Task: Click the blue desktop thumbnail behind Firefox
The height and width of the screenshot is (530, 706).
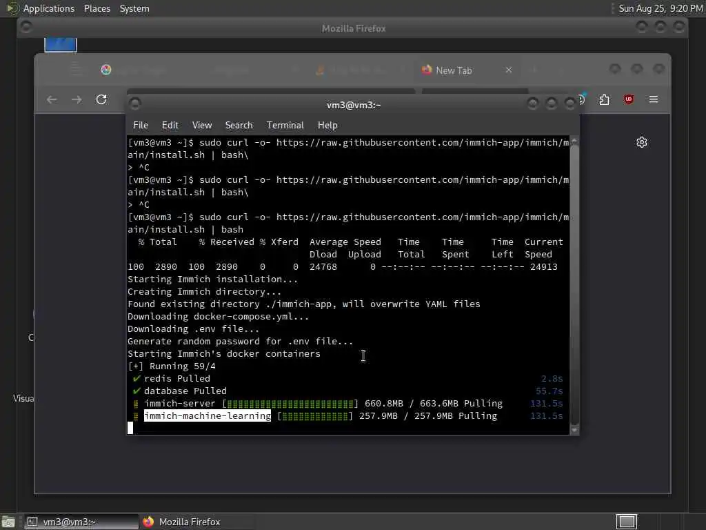Action: point(61,45)
